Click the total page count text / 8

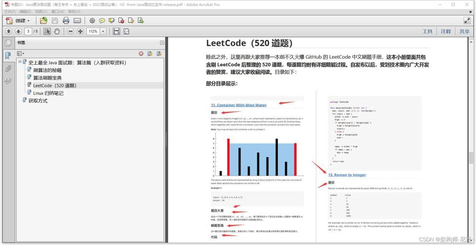click(x=36, y=31)
